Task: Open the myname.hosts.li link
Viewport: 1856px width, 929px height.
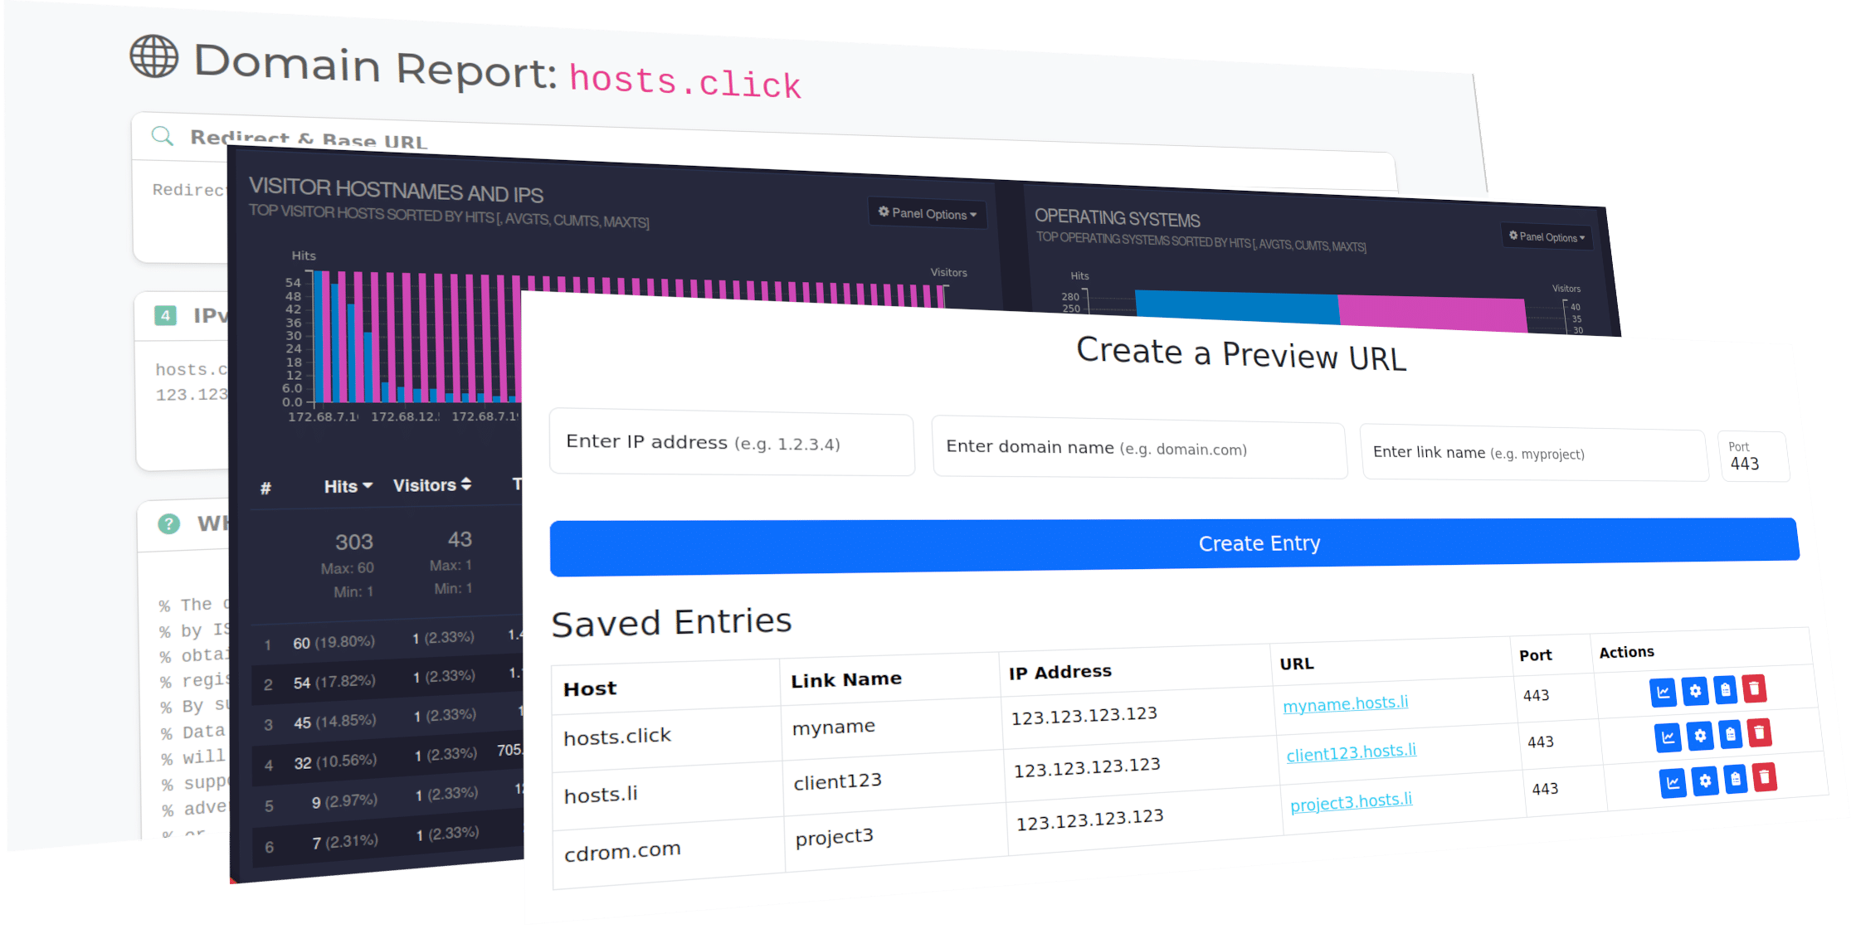Action: [1345, 703]
